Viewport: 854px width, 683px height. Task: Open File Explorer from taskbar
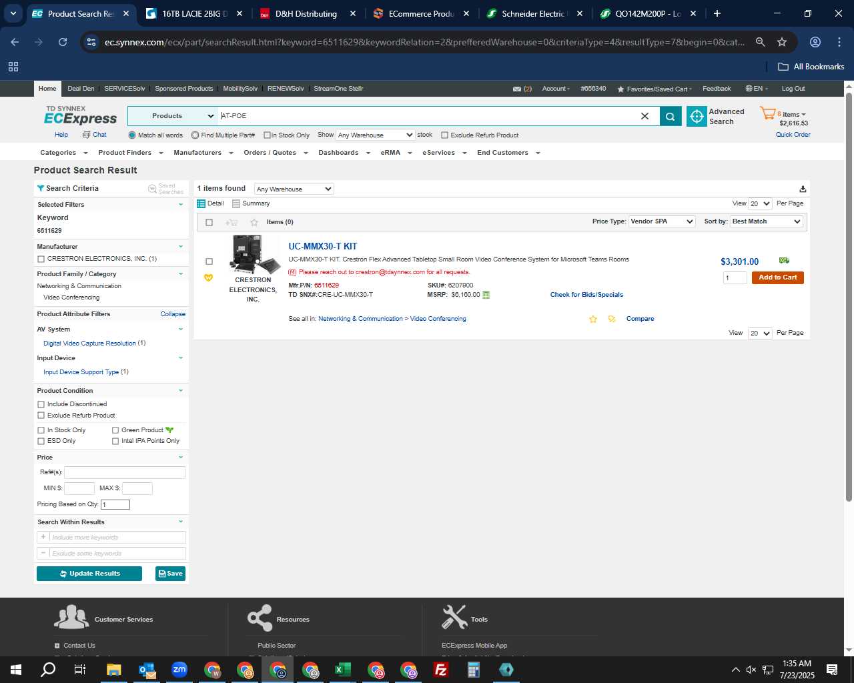pyautogui.click(x=113, y=670)
